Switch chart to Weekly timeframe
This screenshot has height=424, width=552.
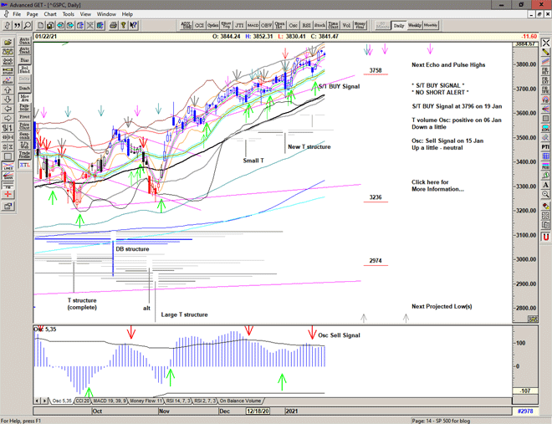(415, 26)
